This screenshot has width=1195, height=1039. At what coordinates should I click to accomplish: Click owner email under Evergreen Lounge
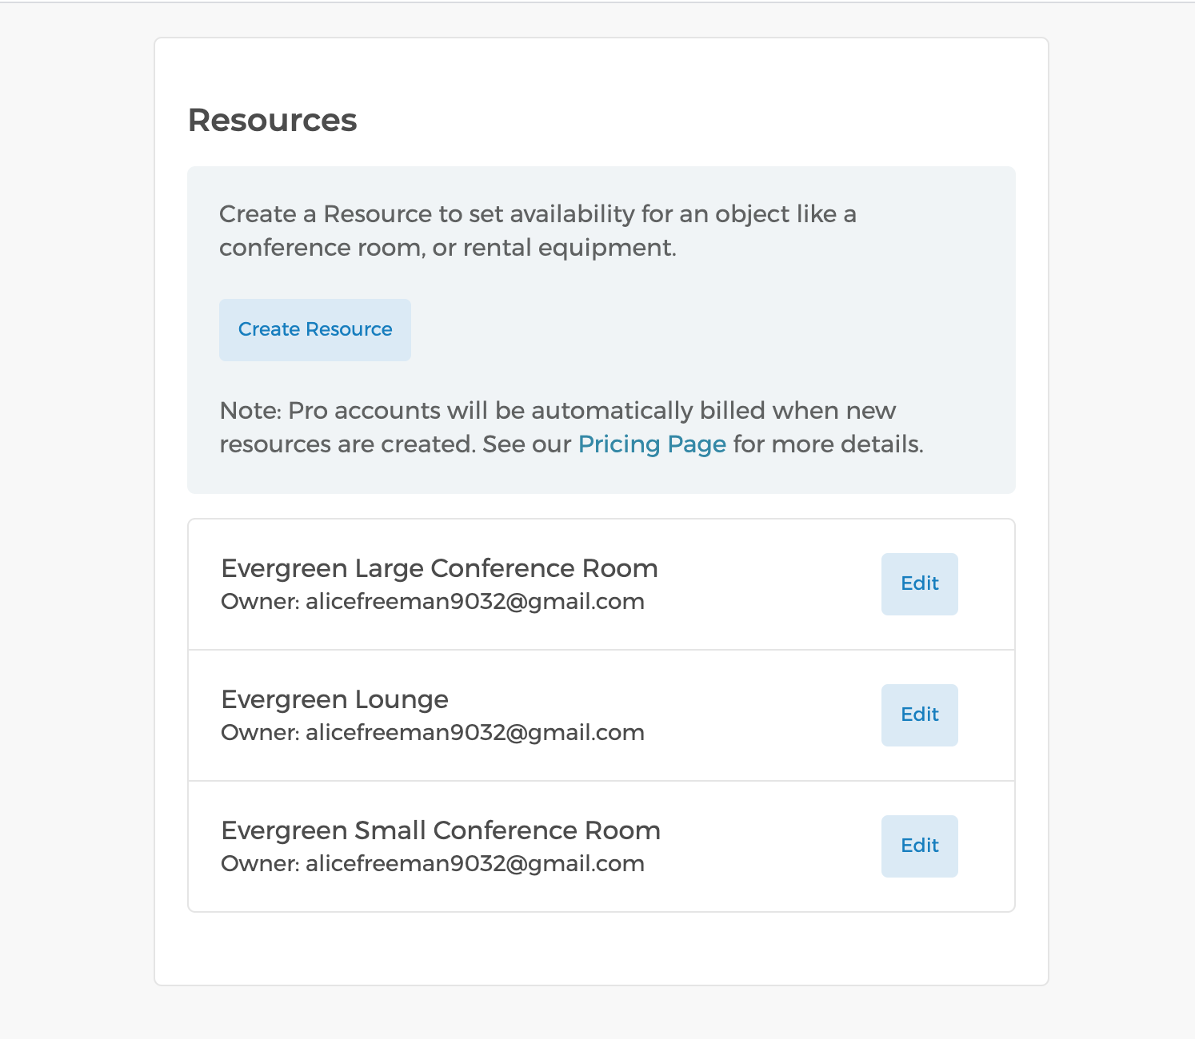pyautogui.click(x=475, y=733)
